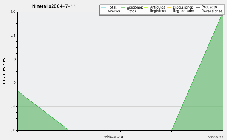Click the y-axis value '1.8'
Screen dimensions: 227x140
pyautogui.click(x=13, y=59)
